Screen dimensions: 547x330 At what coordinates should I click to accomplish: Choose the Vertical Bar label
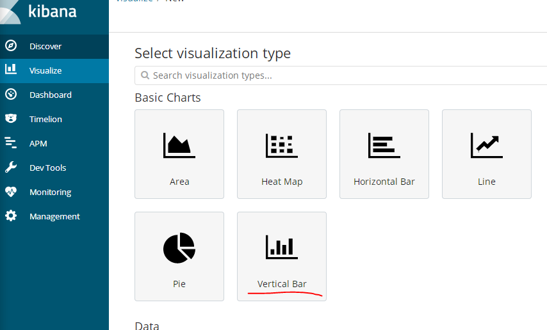tap(282, 284)
